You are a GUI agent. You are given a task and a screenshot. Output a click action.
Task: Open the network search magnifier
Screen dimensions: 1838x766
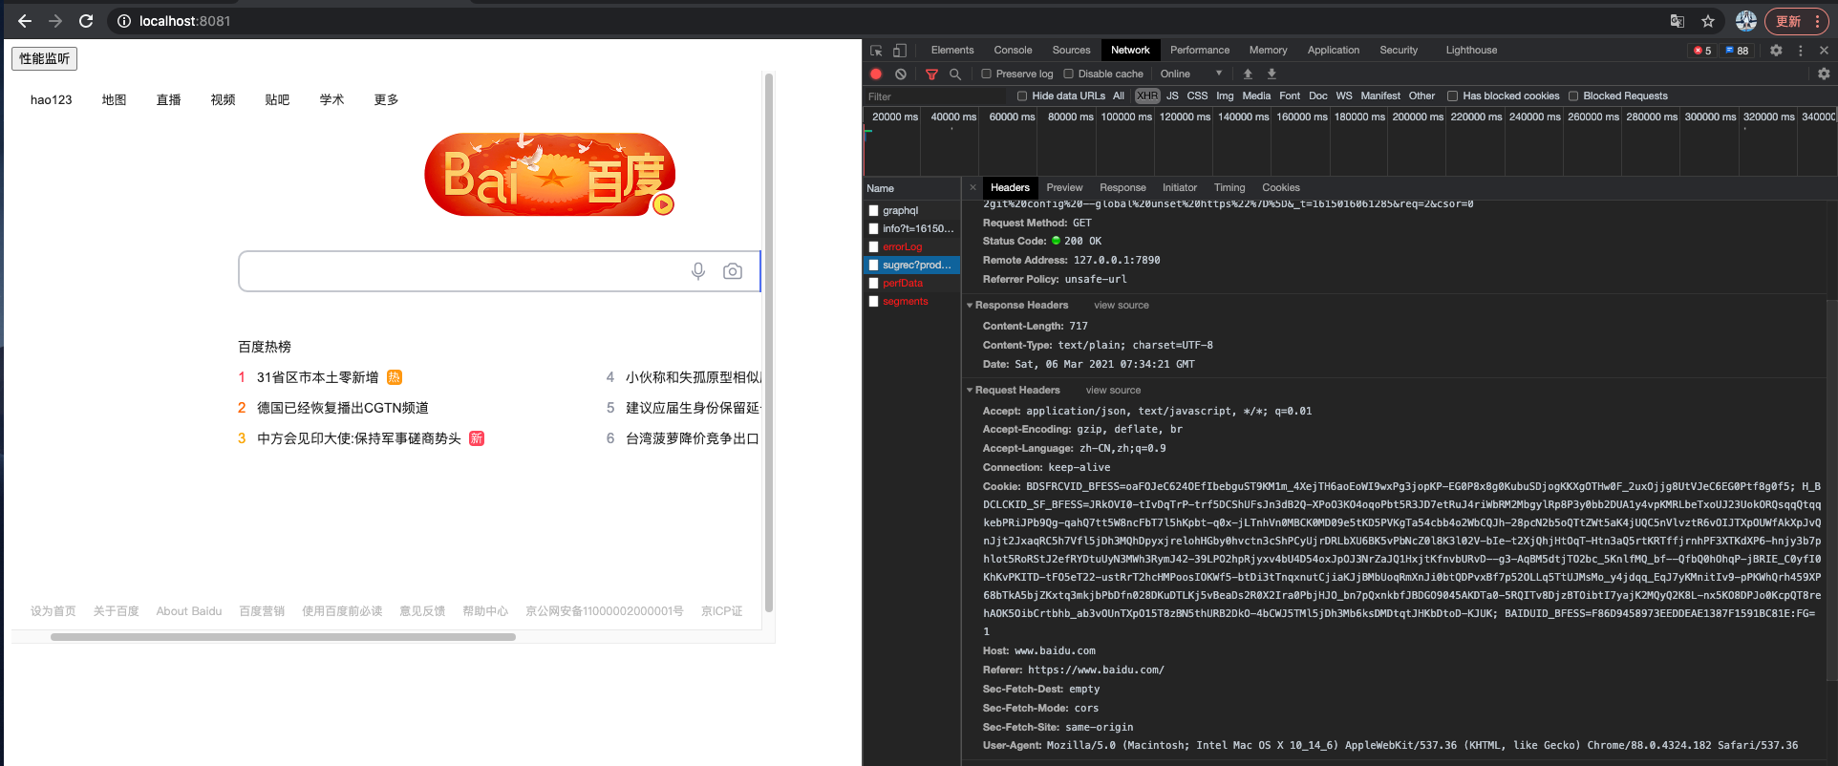pos(954,74)
